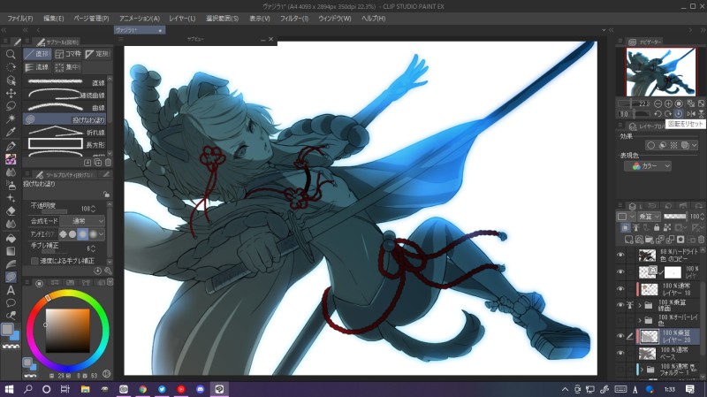
Task: Open the Discord icon in the taskbar
Action: tap(201, 389)
